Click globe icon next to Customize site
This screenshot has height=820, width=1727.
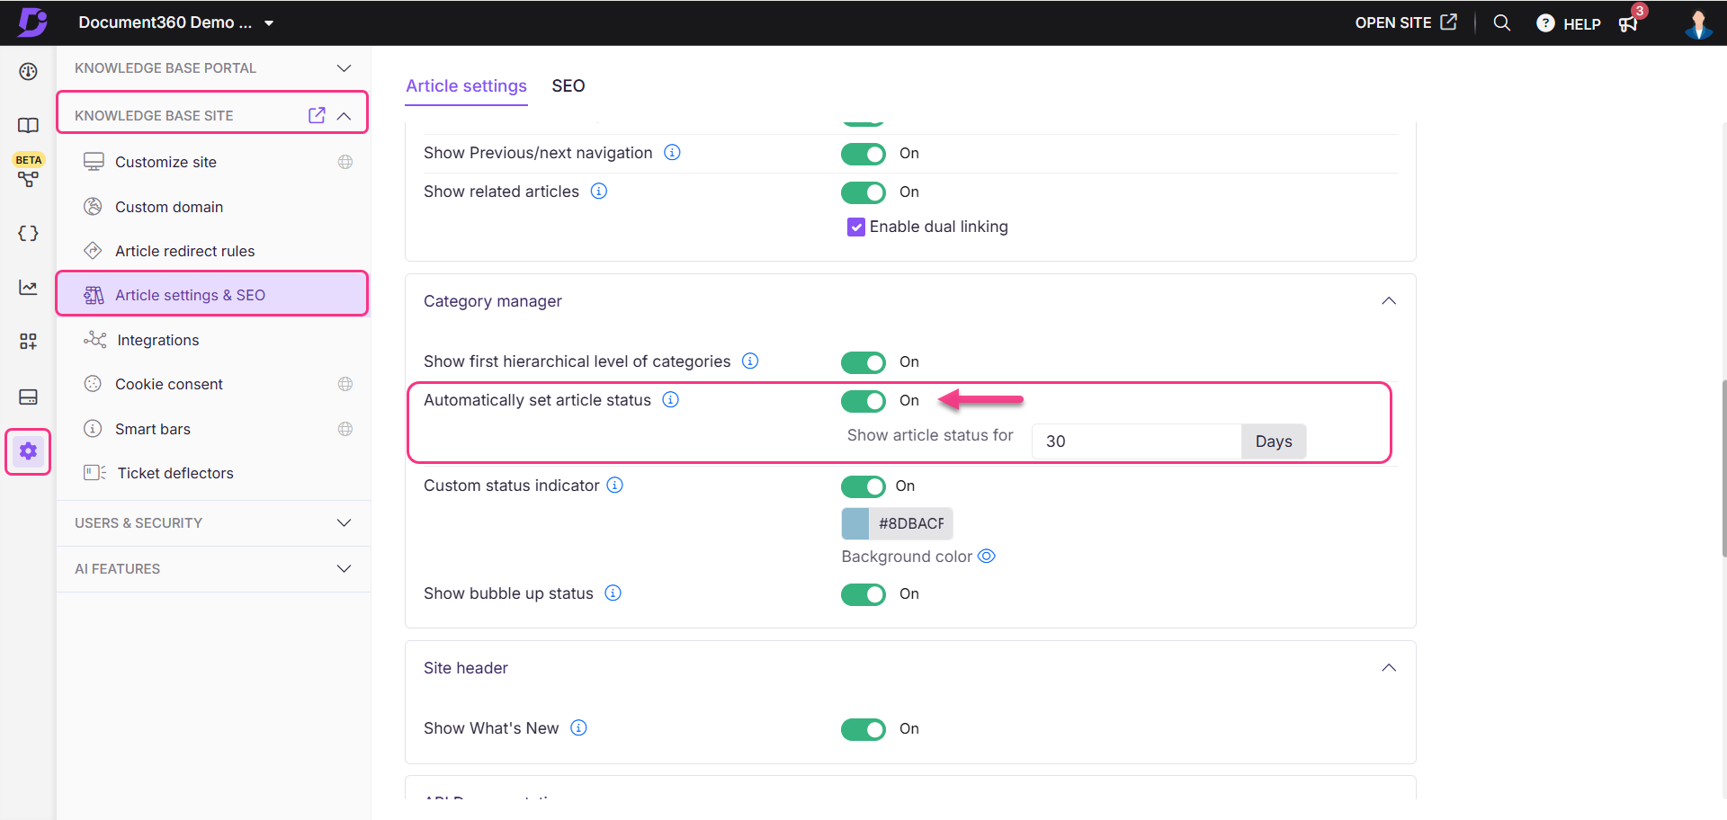coord(345,162)
